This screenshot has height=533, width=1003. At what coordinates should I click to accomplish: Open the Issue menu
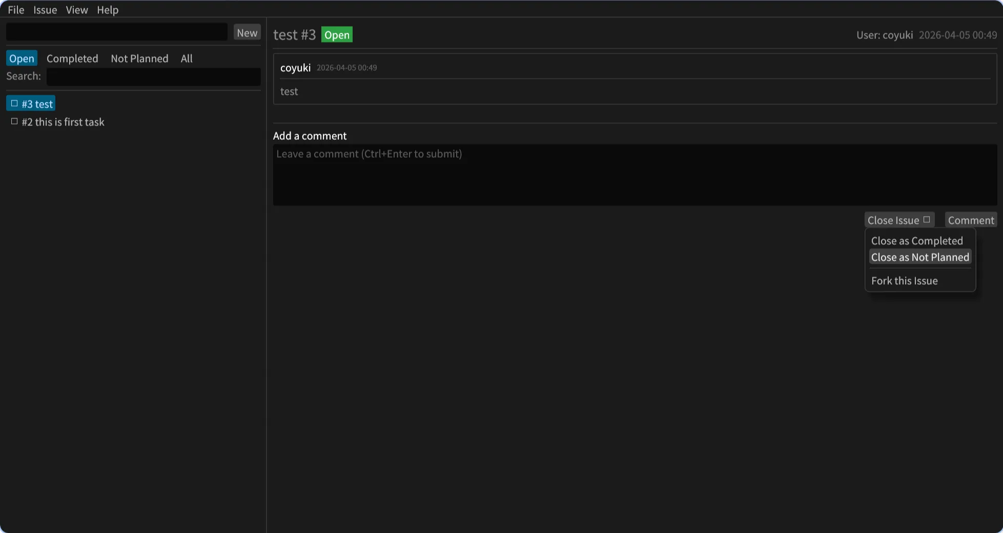pyautogui.click(x=45, y=9)
